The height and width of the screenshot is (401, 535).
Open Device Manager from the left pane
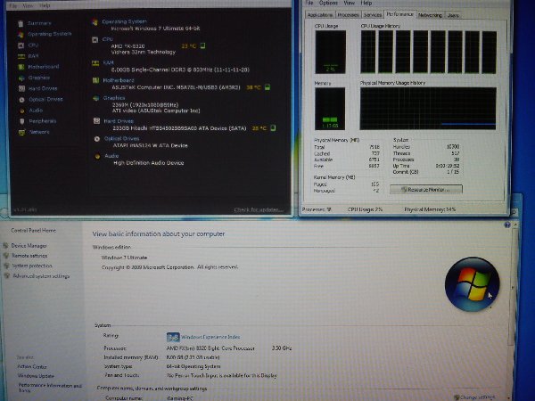tap(29, 245)
